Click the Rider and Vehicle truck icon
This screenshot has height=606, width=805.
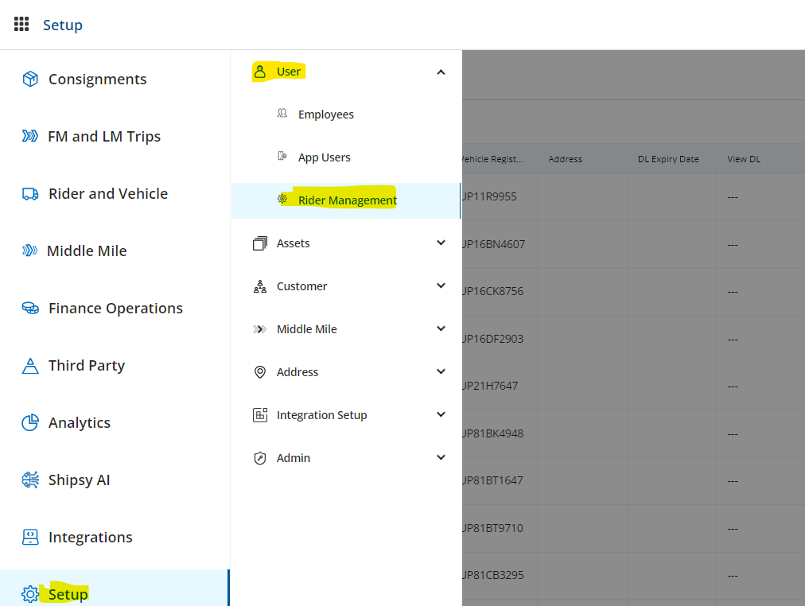[30, 193]
